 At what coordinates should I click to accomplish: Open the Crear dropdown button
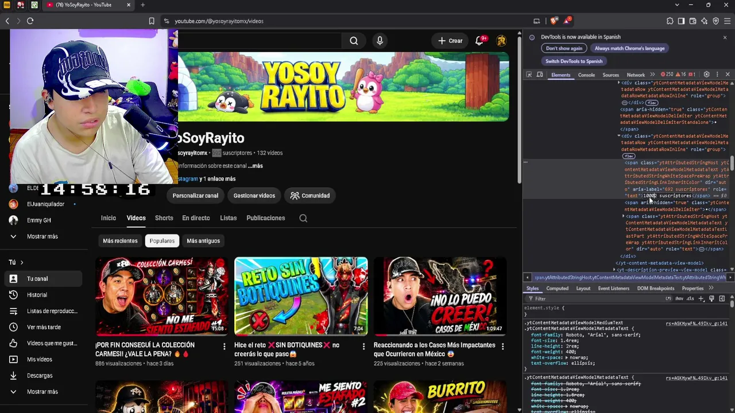(450, 41)
